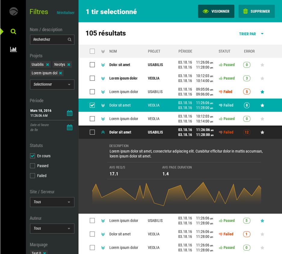The width and height of the screenshot is (282, 254).
Task: Check the select-all box in the table header
Action: [x=92, y=51]
